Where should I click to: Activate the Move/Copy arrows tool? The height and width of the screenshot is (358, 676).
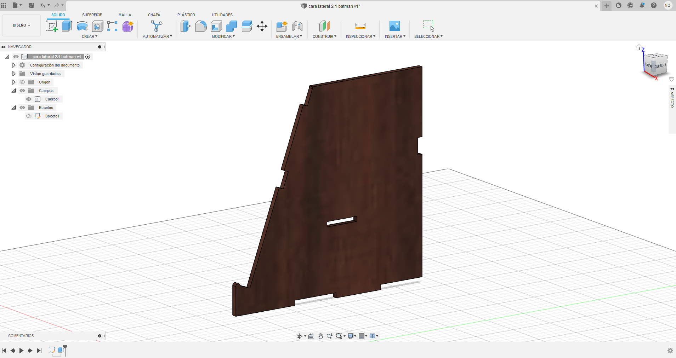(262, 26)
